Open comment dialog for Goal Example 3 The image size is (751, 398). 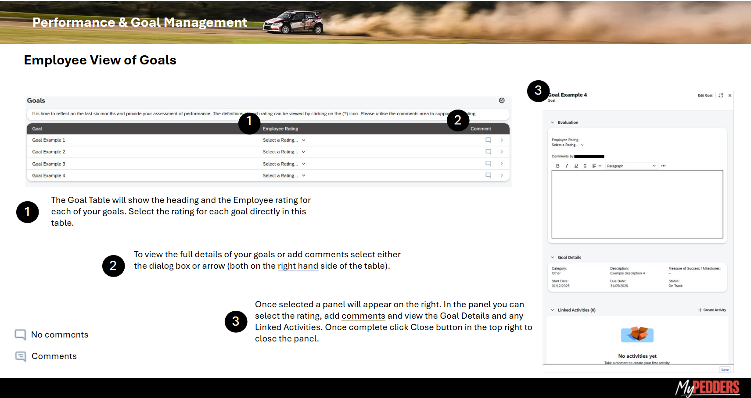click(488, 163)
